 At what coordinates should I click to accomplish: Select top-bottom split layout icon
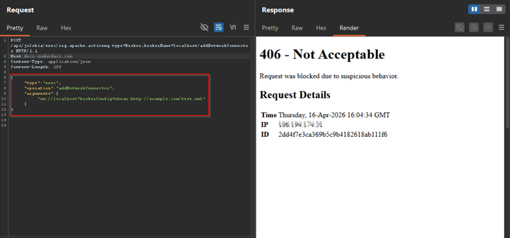(x=486, y=9)
